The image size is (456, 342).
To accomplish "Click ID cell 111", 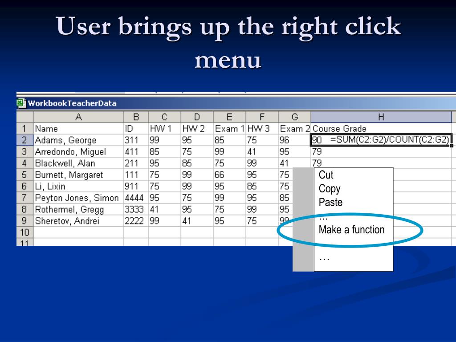I will 136,175.
